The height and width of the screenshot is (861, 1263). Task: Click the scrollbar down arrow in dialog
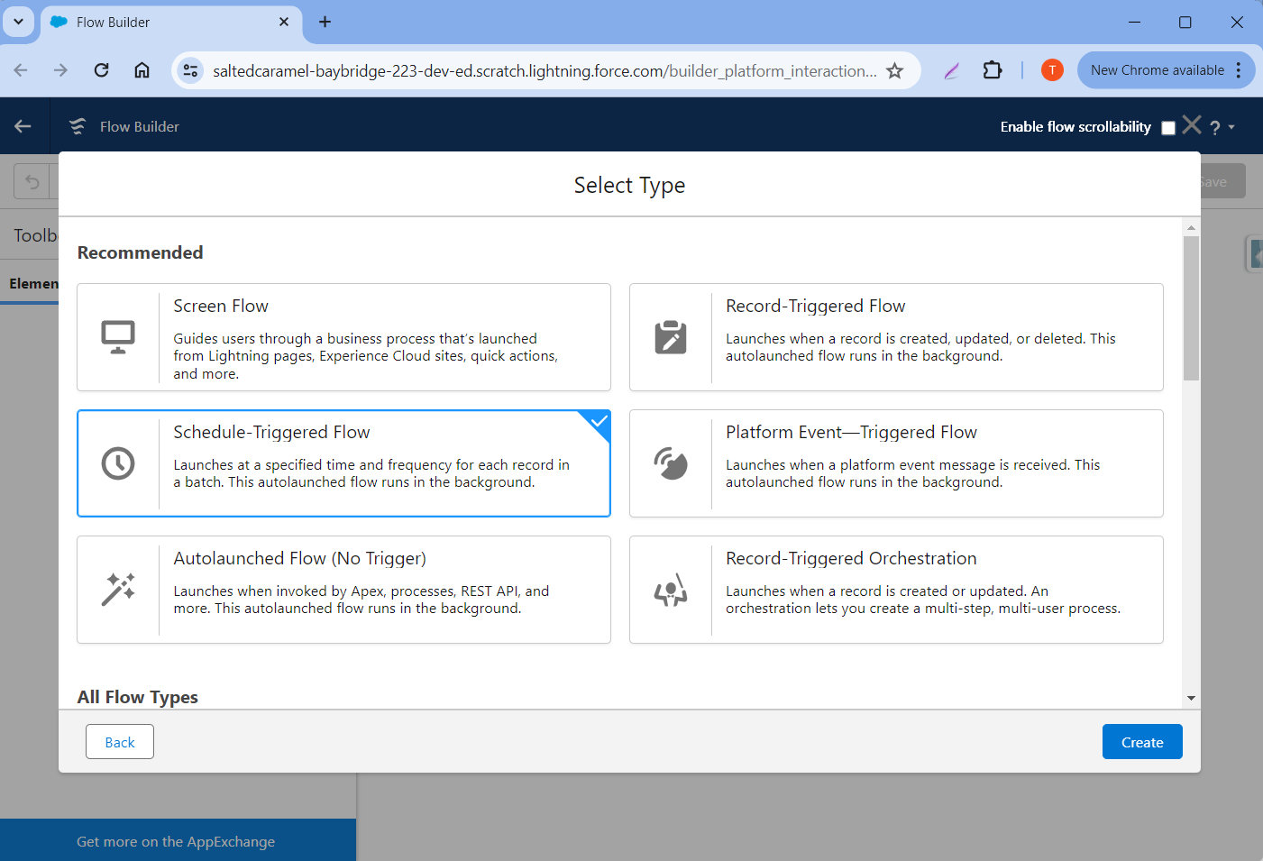click(1191, 698)
